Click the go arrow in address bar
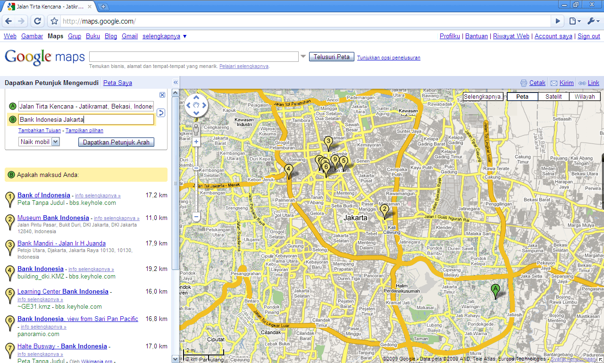The image size is (604, 363). click(x=558, y=21)
